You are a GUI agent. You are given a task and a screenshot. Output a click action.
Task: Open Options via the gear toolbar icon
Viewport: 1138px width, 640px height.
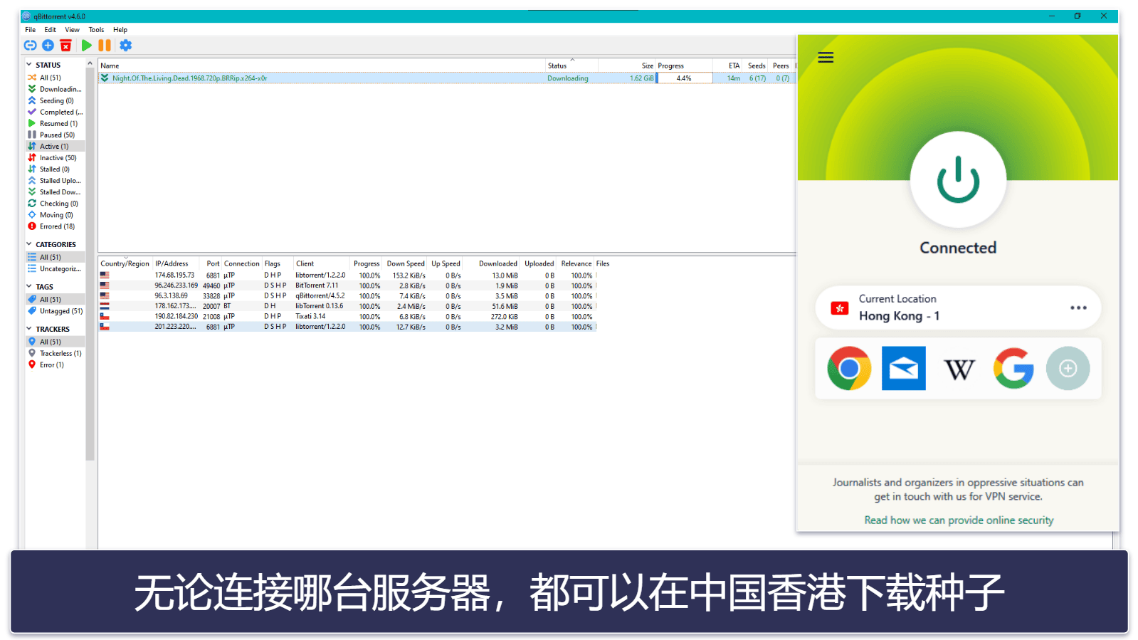(125, 46)
